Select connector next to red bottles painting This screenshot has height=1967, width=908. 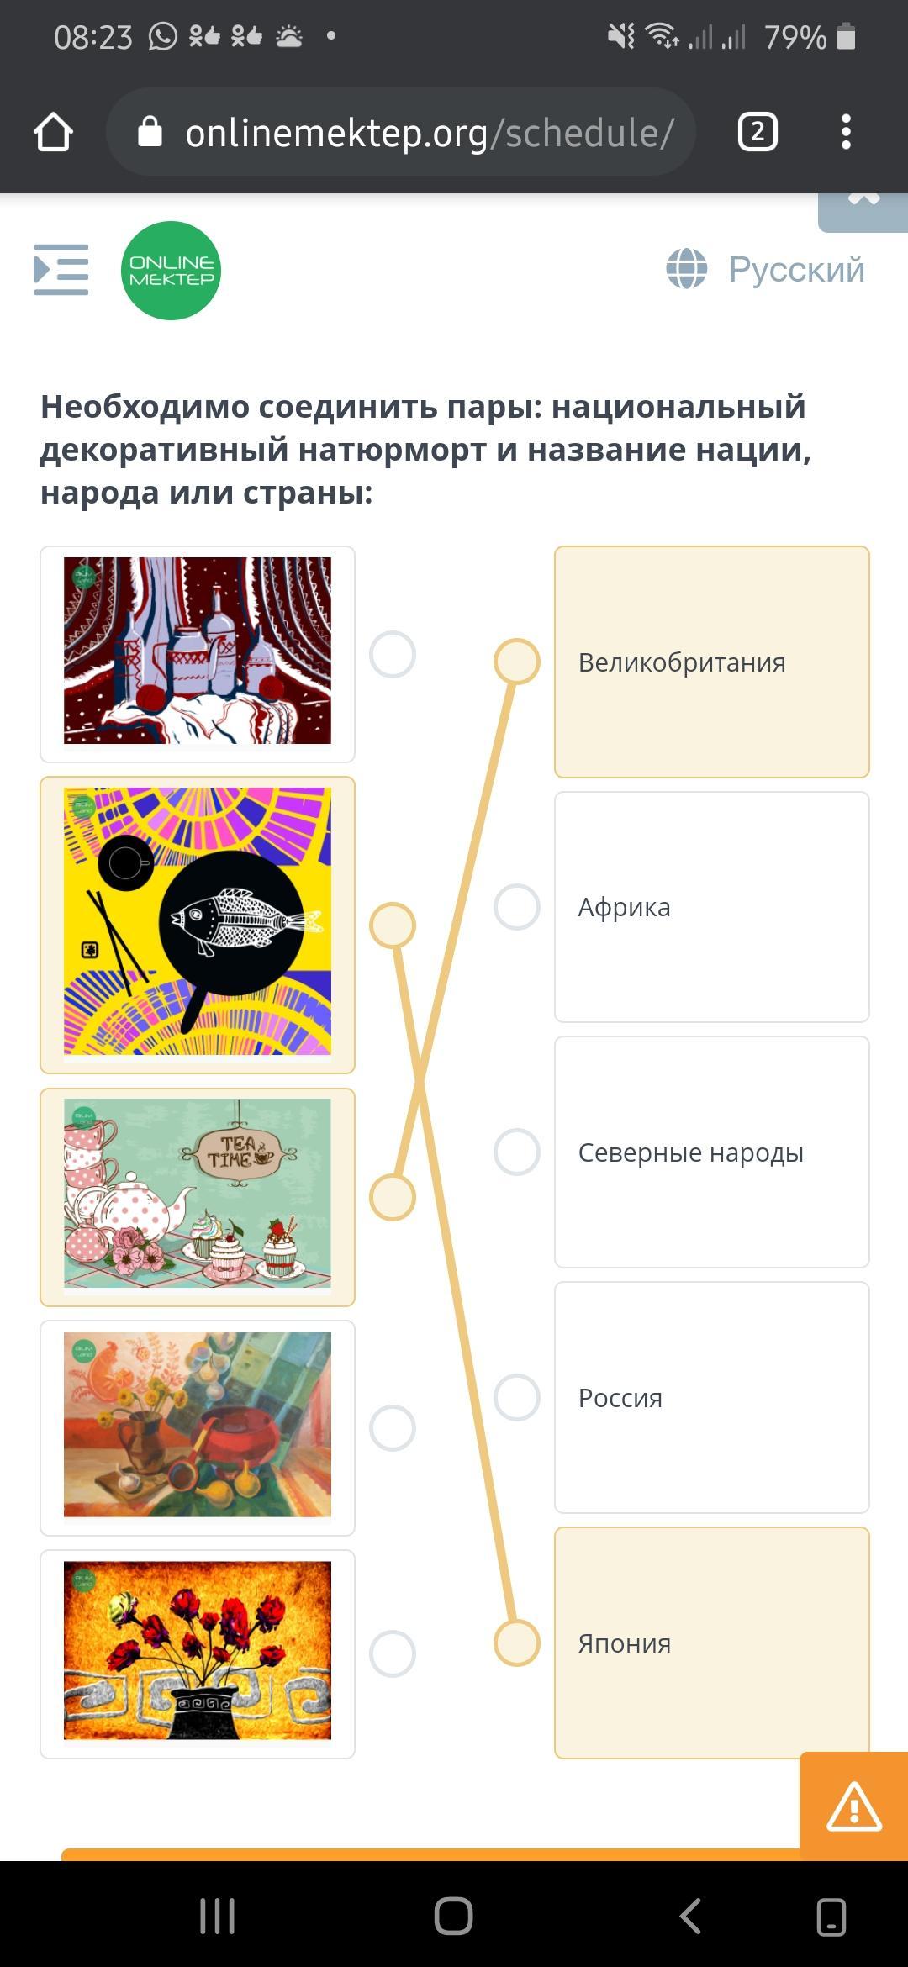(x=393, y=654)
